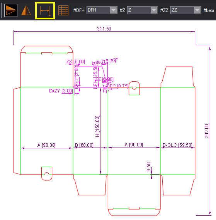The width and height of the screenshot is (216, 220).
Task: Click the DFH combo box text field
Action: pos(99,10)
